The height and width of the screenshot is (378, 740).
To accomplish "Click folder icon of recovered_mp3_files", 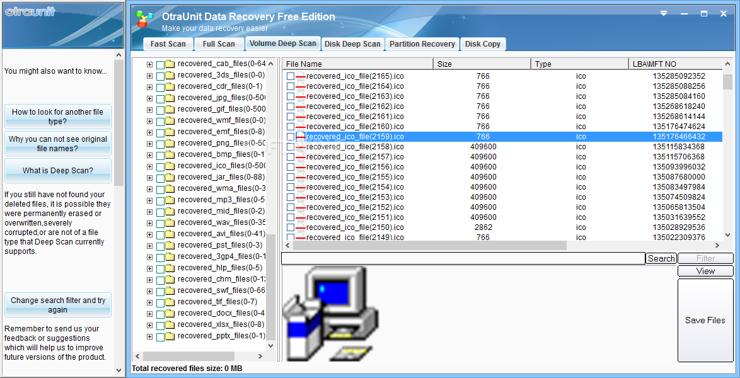I will tap(170, 200).
